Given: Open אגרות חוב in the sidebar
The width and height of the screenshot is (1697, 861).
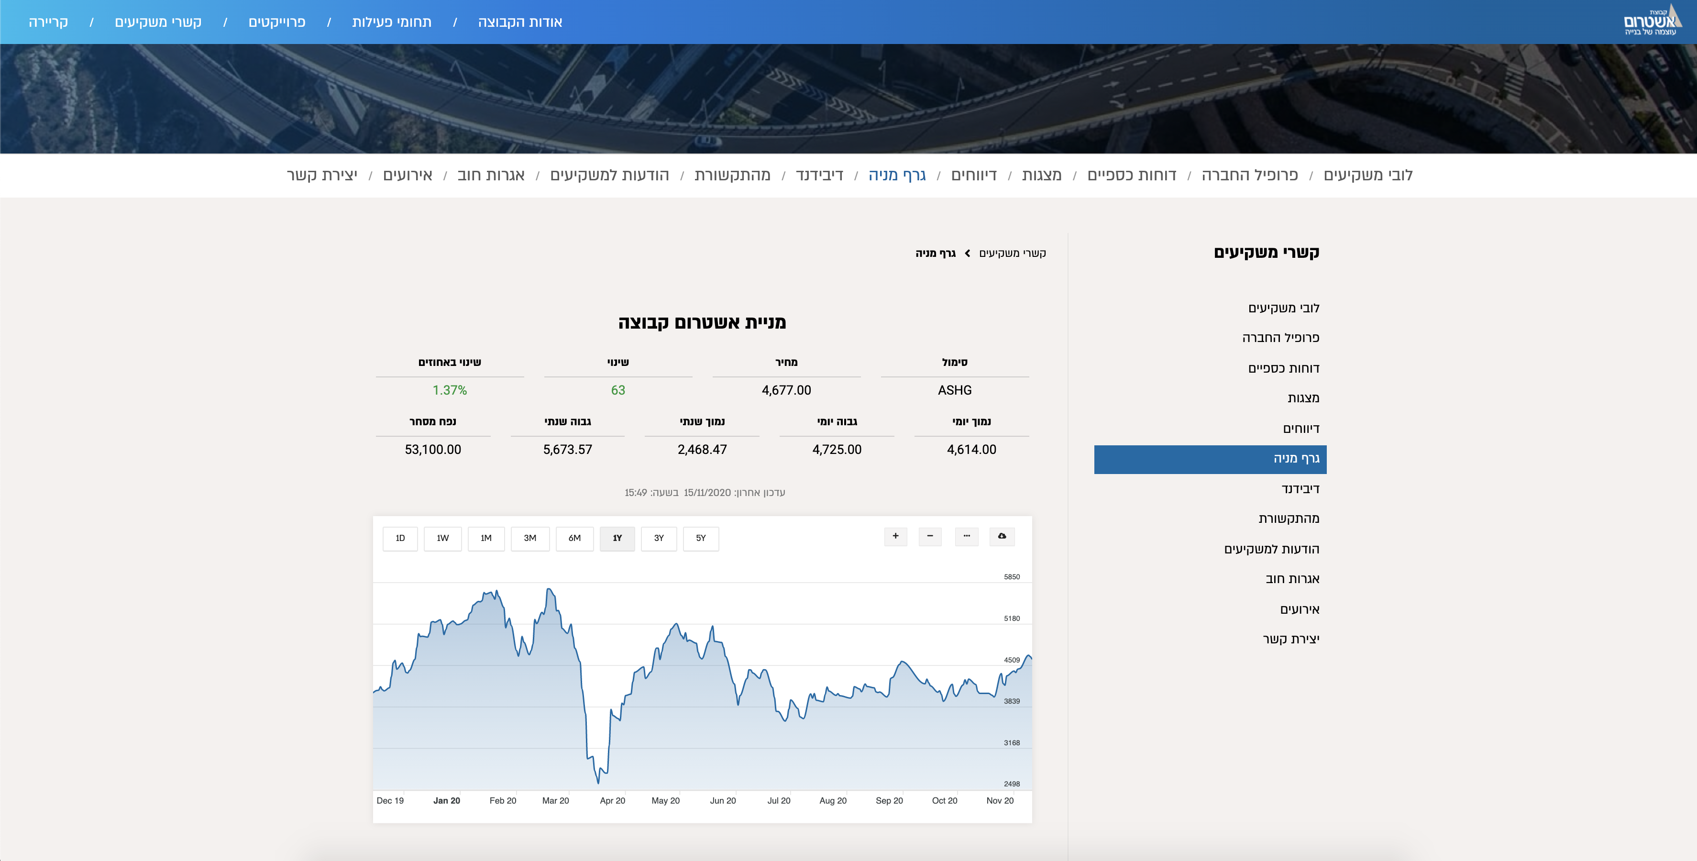Looking at the screenshot, I should [1292, 579].
